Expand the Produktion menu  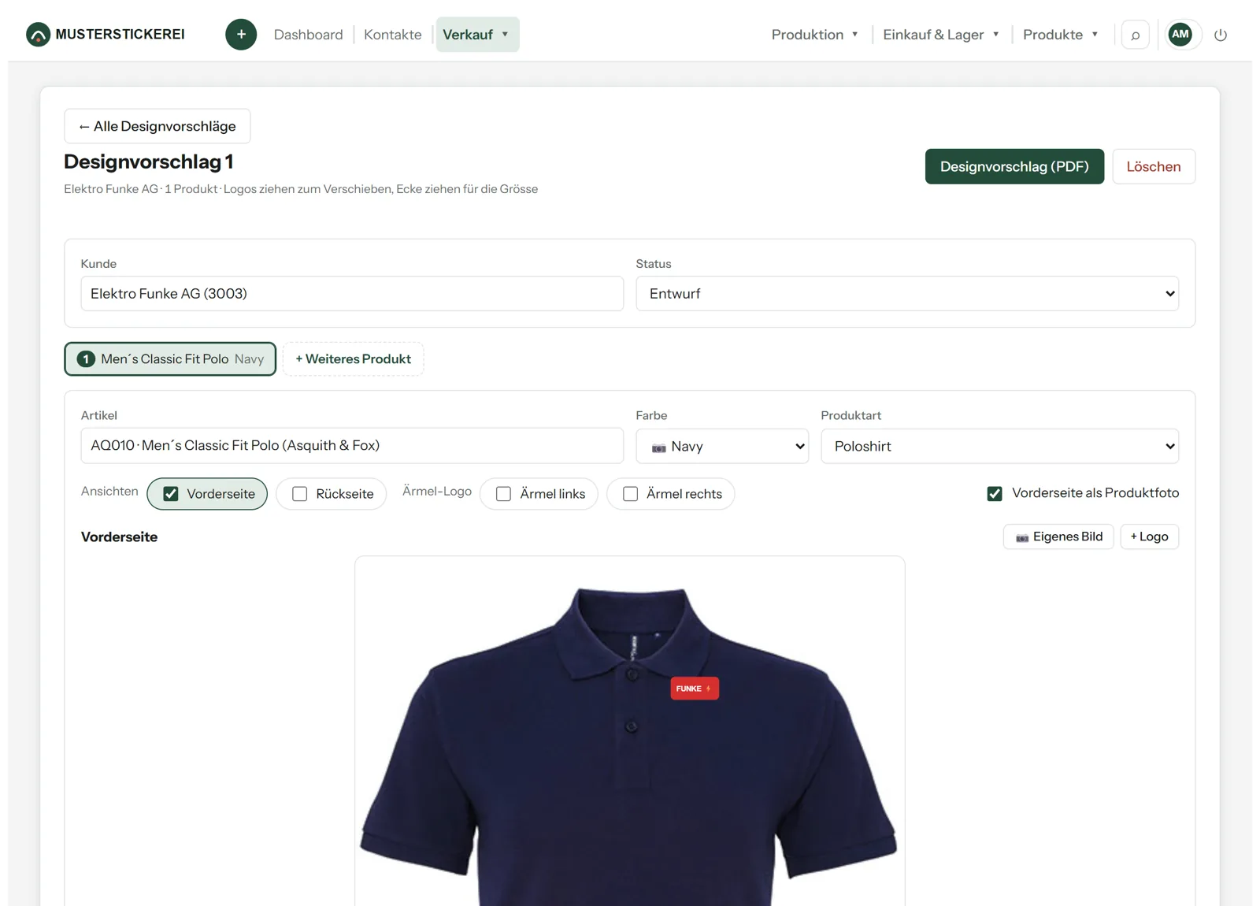coord(814,35)
